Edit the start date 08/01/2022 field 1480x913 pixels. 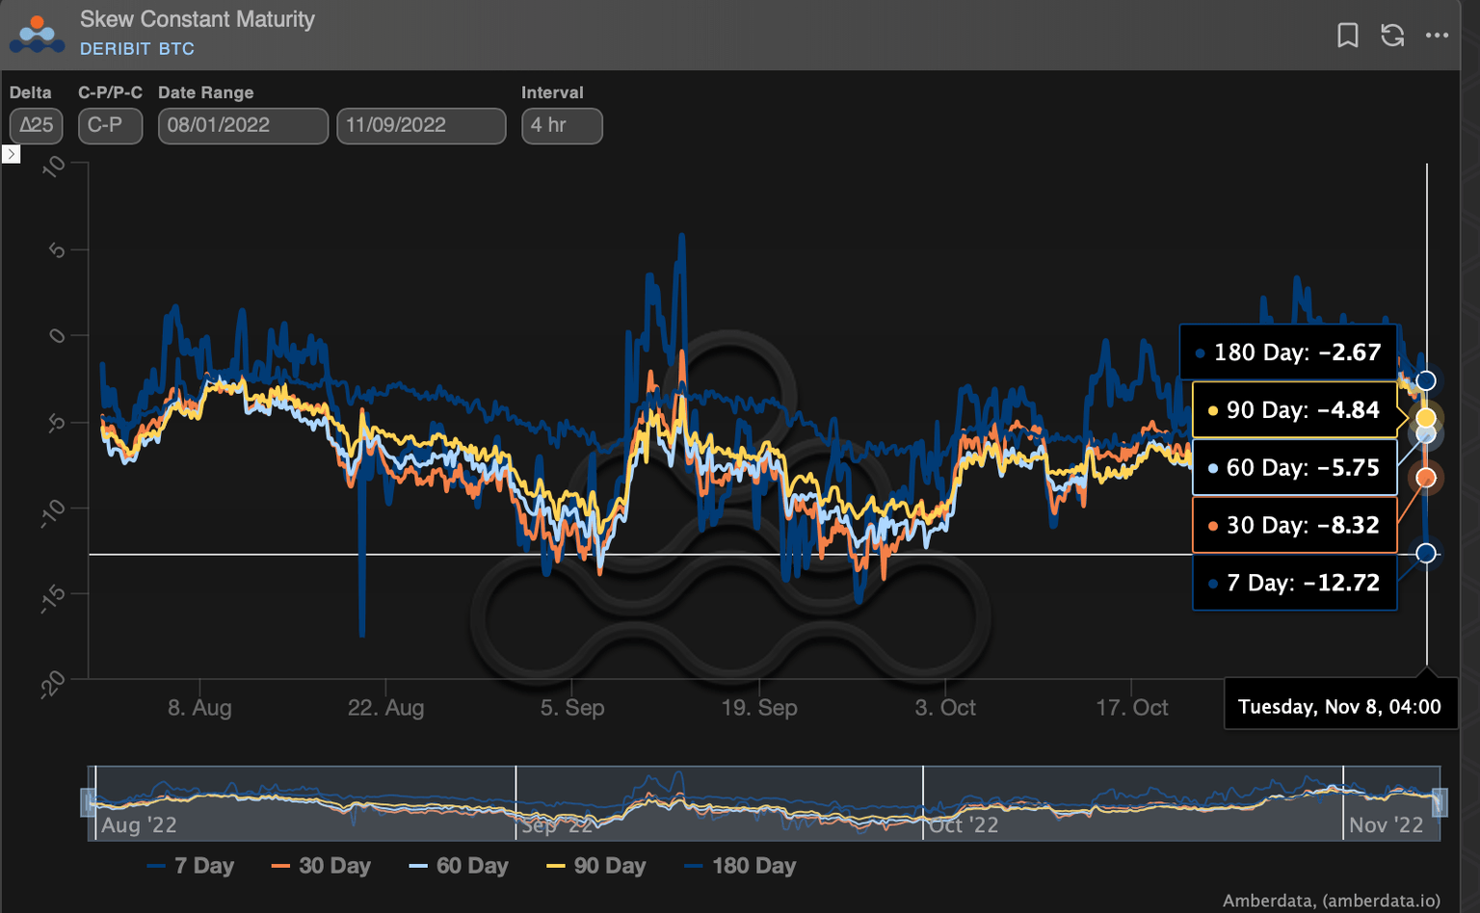(x=243, y=125)
